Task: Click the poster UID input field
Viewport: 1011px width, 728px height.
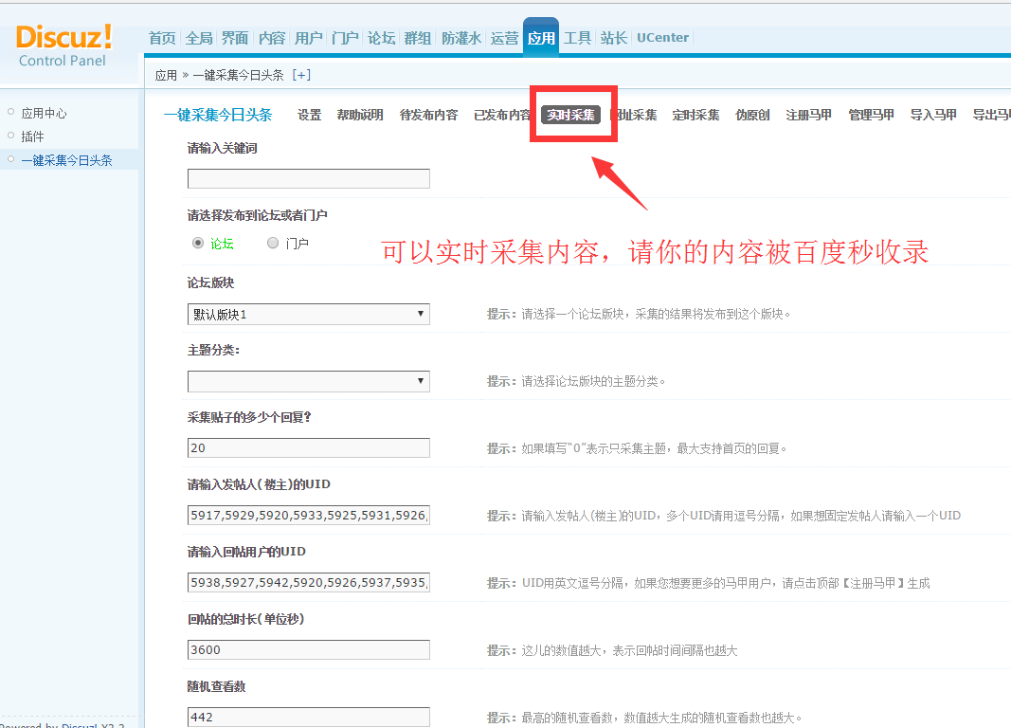Action: (x=309, y=516)
